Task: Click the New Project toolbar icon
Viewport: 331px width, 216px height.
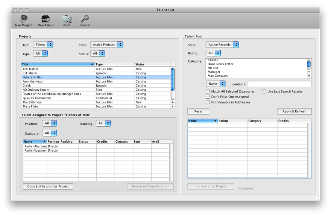Action: pyautogui.click(x=24, y=21)
